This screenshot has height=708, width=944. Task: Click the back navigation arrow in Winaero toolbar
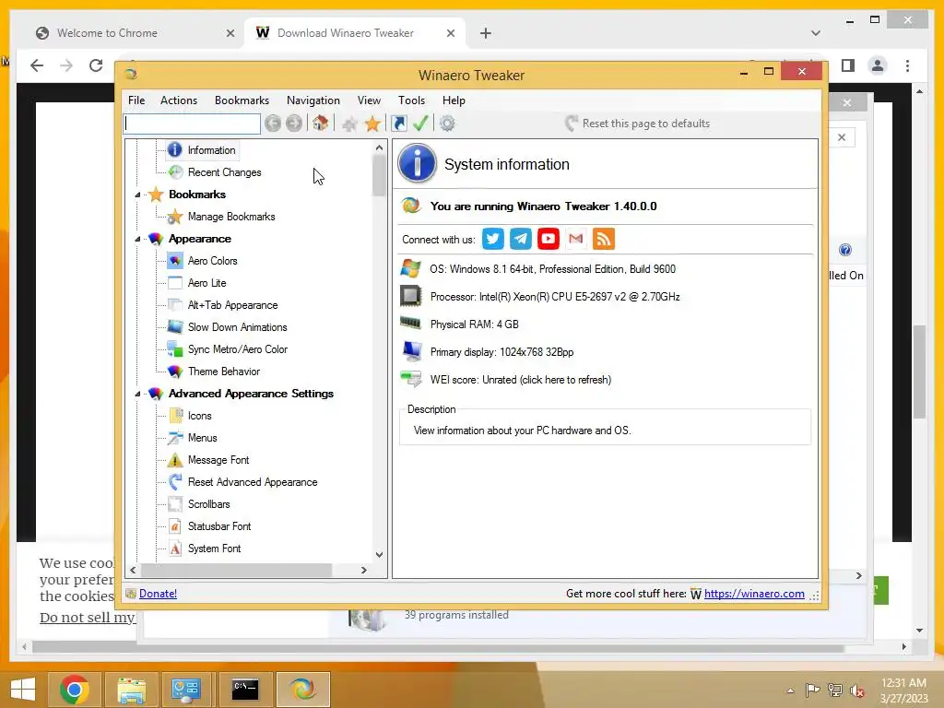(x=273, y=124)
